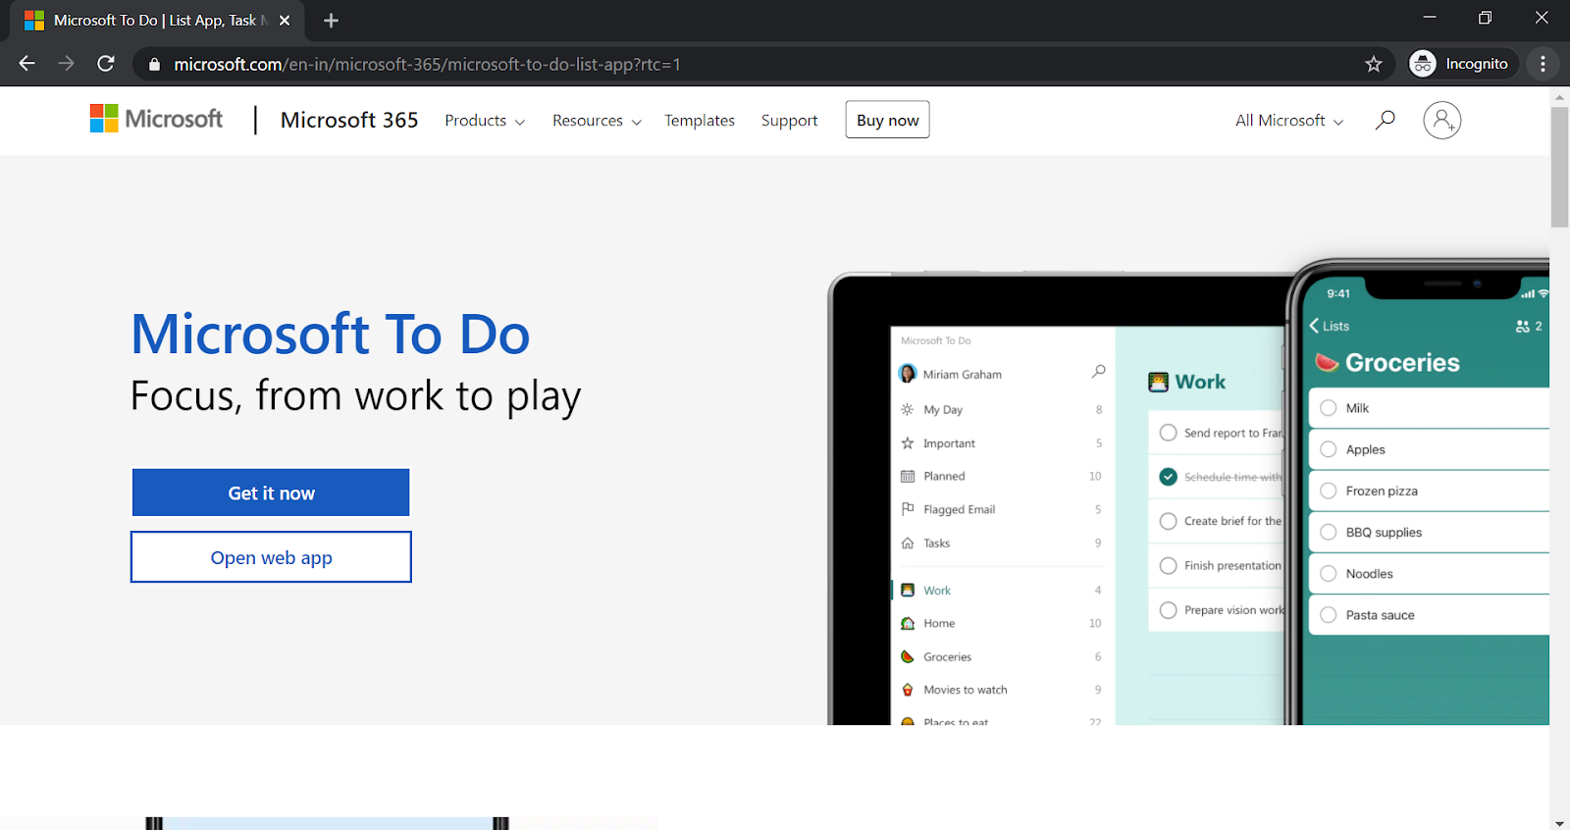Expand the All Microsoft dropdown
1570x830 pixels.
[1289, 121]
